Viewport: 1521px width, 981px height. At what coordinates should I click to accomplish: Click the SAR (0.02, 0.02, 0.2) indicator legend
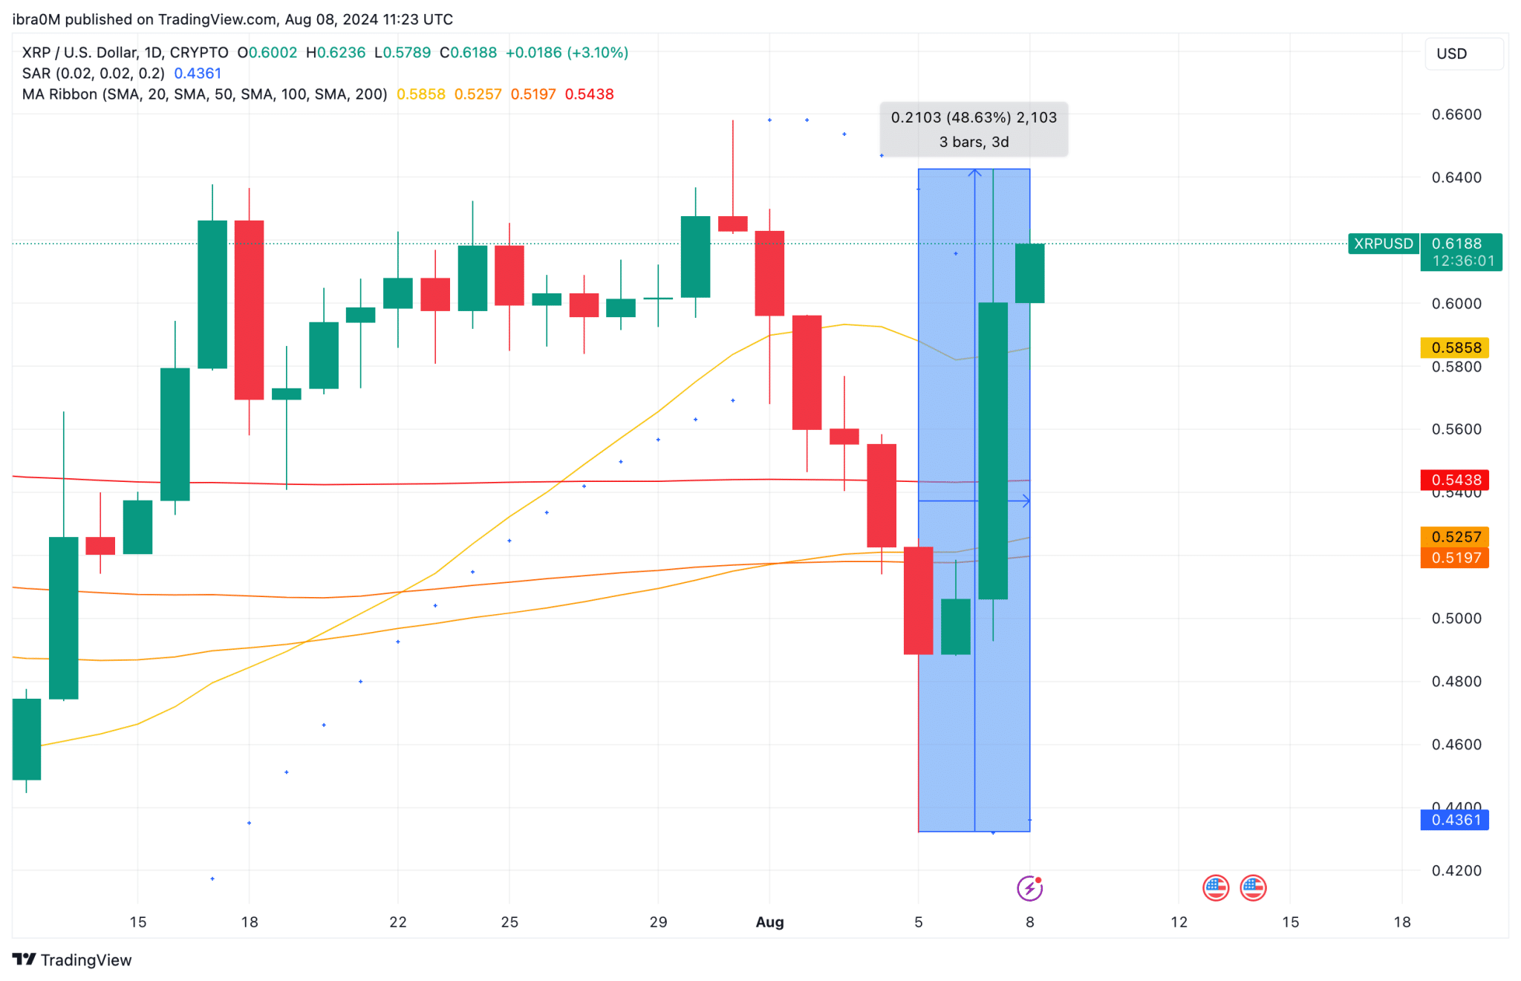(x=93, y=74)
